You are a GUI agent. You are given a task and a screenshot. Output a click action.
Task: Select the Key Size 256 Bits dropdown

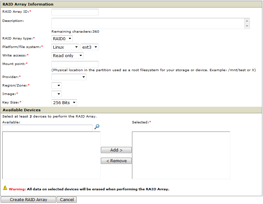click(64, 102)
